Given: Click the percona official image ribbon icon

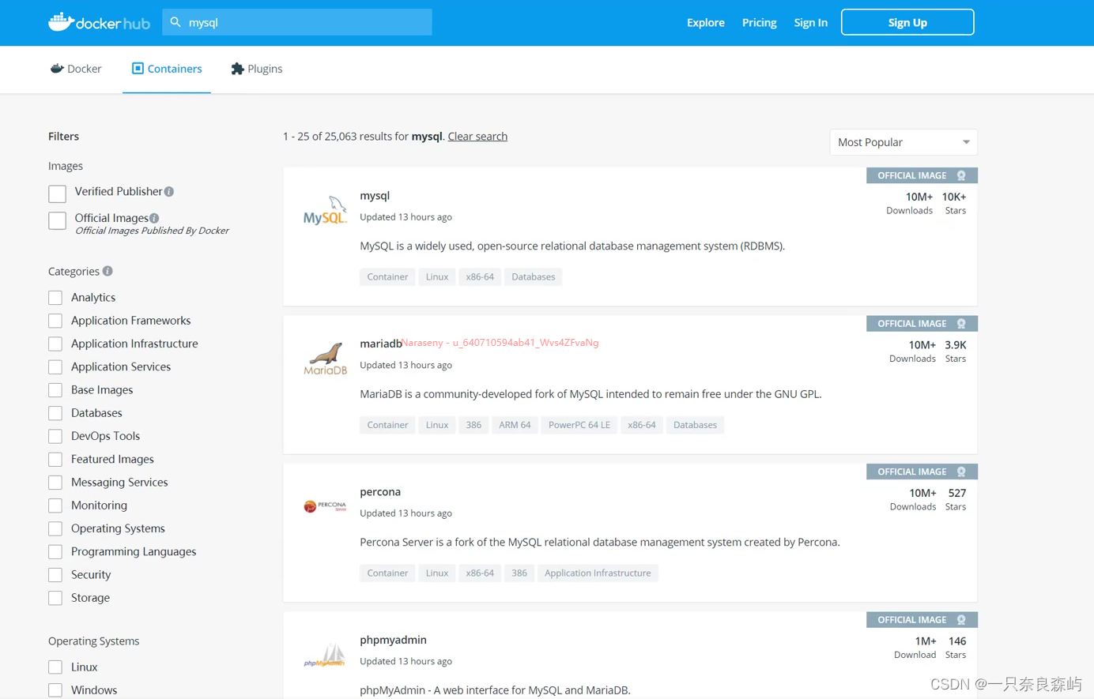Looking at the screenshot, I should (961, 472).
